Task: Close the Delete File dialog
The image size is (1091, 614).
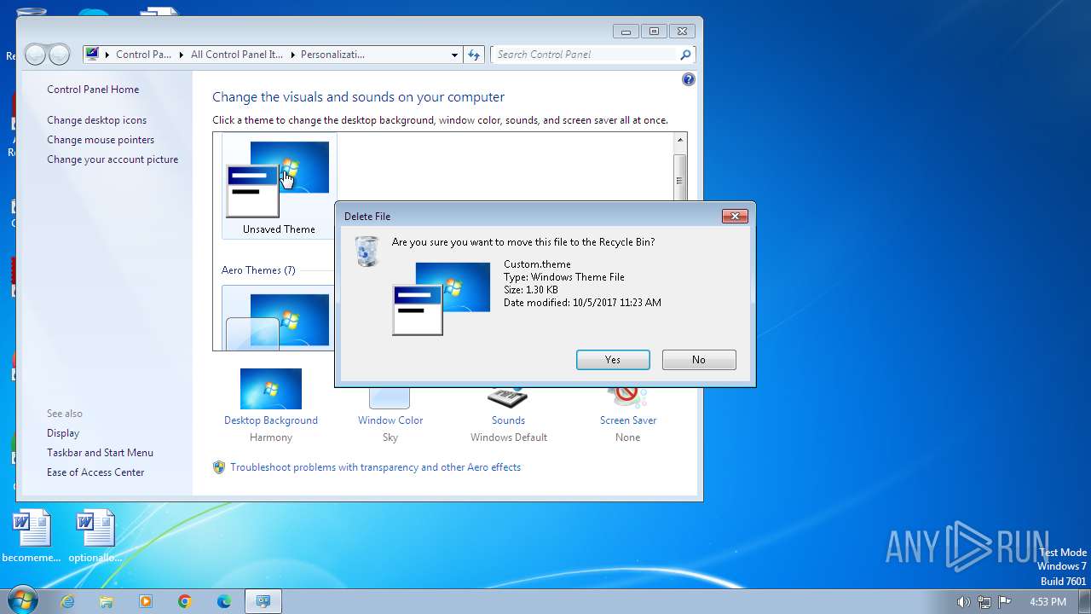Action: 735,217
